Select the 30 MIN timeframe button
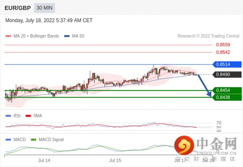Image resolution: width=243 pixels, height=167 pixels. pos(44,8)
